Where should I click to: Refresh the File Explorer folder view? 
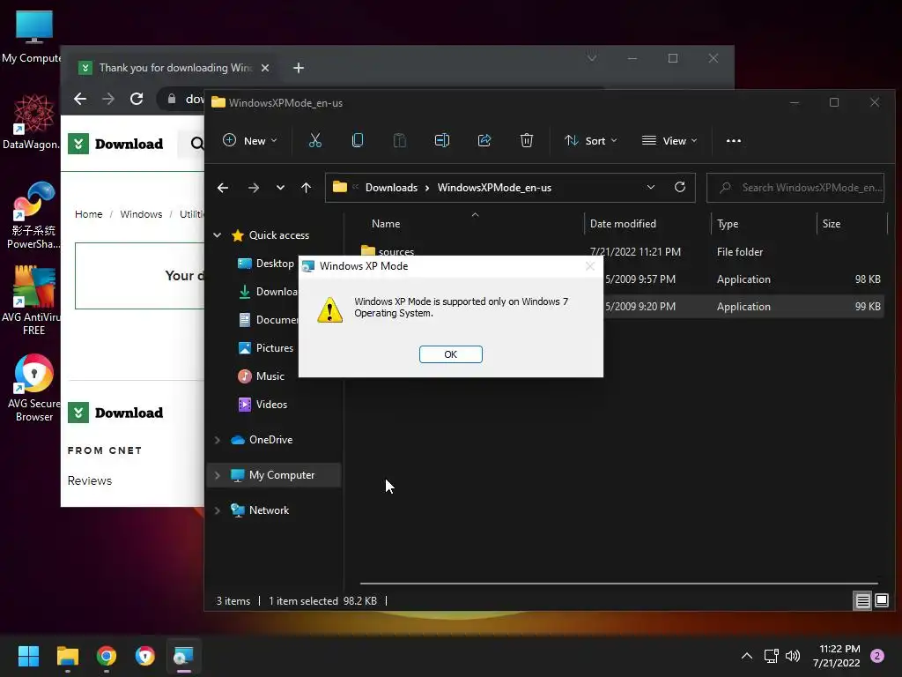pos(680,188)
